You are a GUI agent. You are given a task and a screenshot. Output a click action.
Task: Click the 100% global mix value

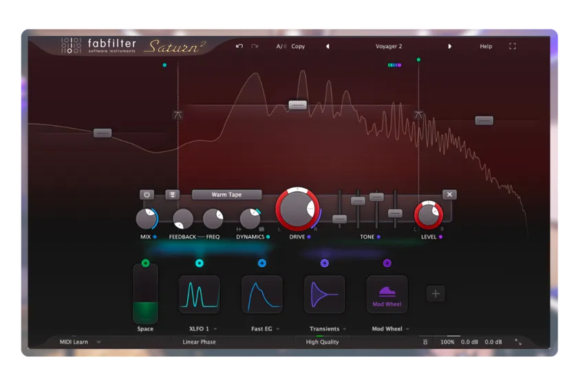coord(447,342)
